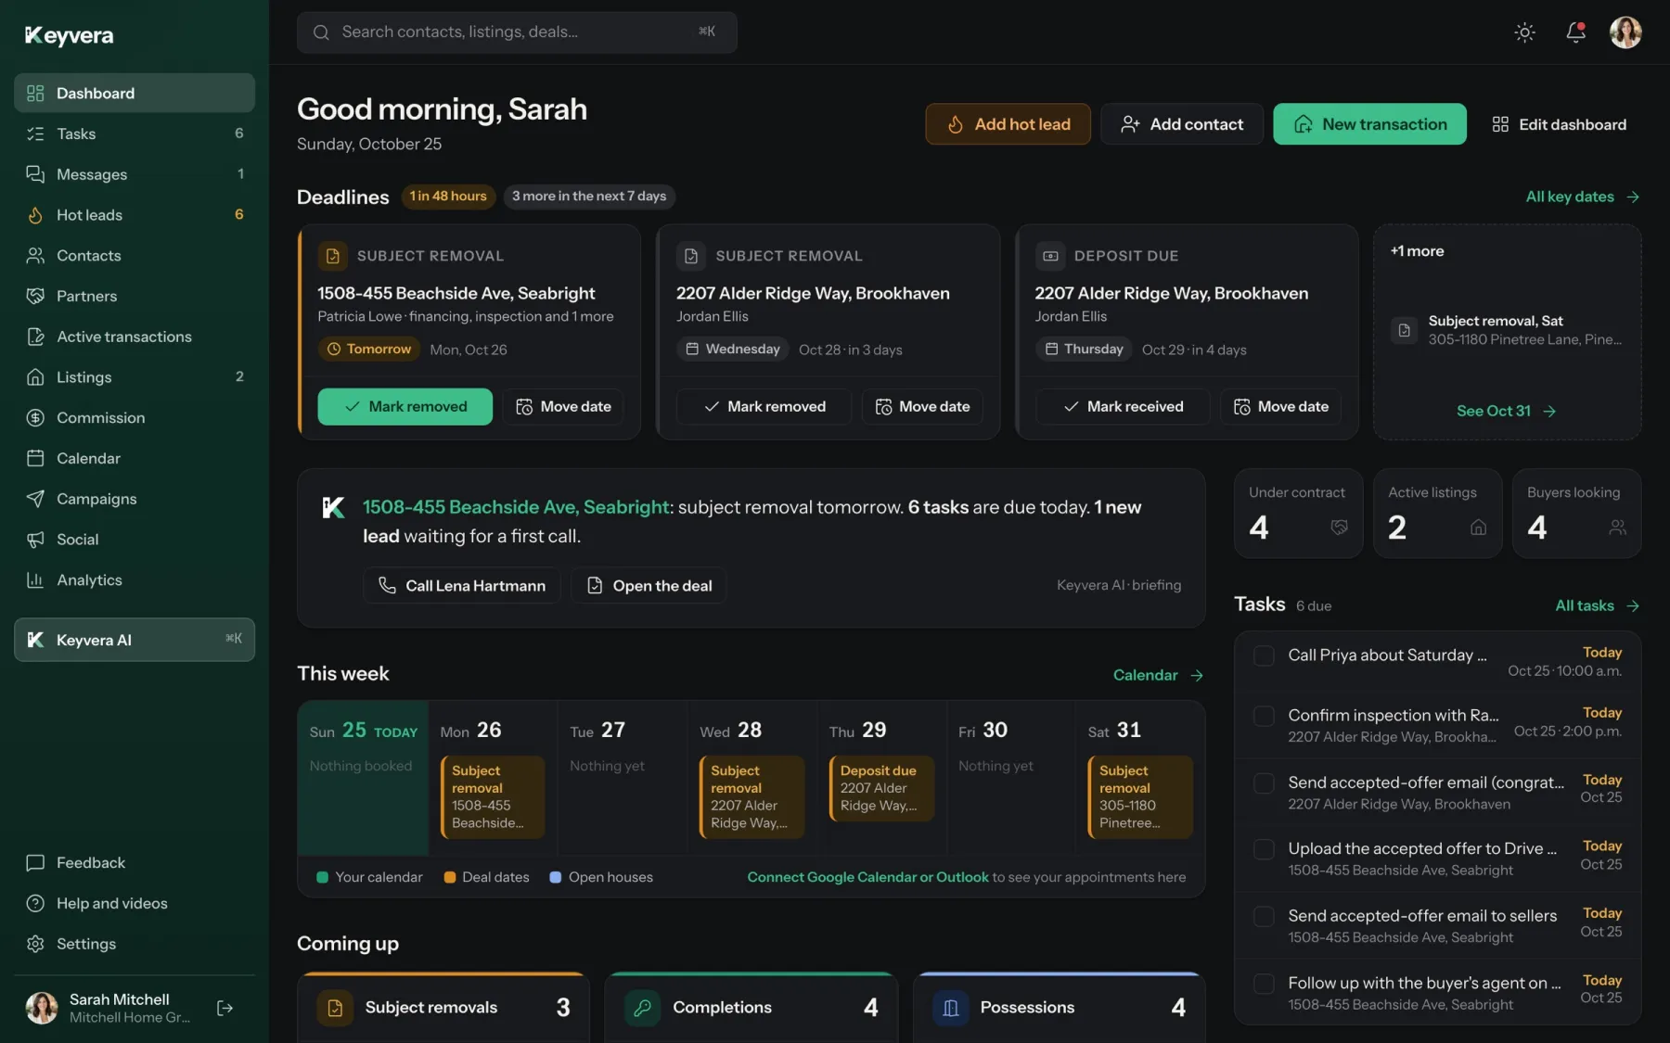Open the Calendar link above This week
The width and height of the screenshot is (1670, 1043).
(x=1158, y=675)
